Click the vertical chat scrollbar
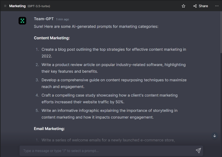Screen dimensions: 222x157 (x=221, y=32)
